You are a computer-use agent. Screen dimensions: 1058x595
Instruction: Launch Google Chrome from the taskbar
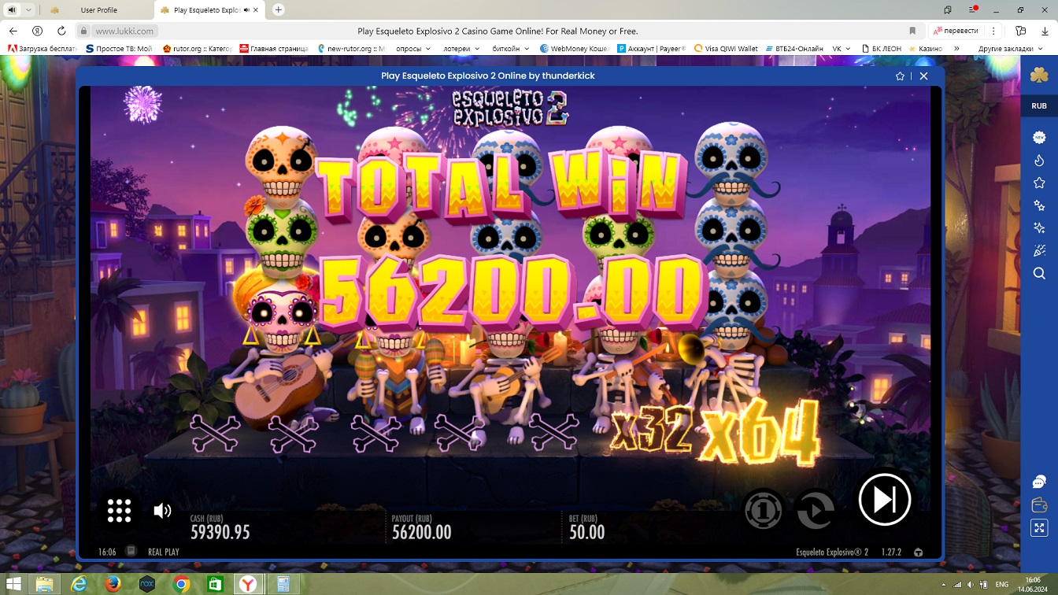coord(181,584)
